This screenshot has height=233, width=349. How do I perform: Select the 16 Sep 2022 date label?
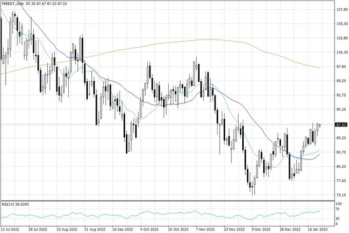tap(122, 229)
